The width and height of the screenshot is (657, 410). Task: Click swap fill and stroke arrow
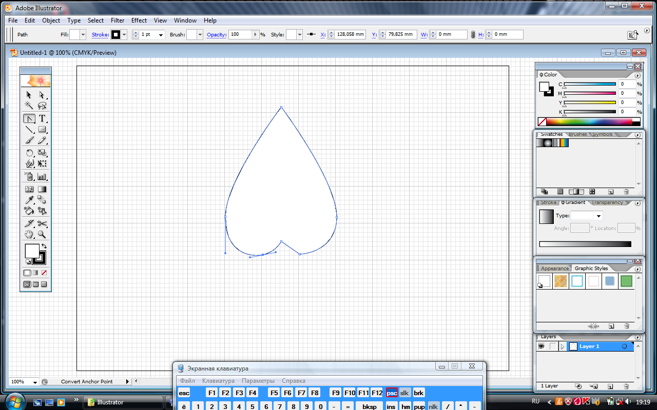(x=44, y=247)
